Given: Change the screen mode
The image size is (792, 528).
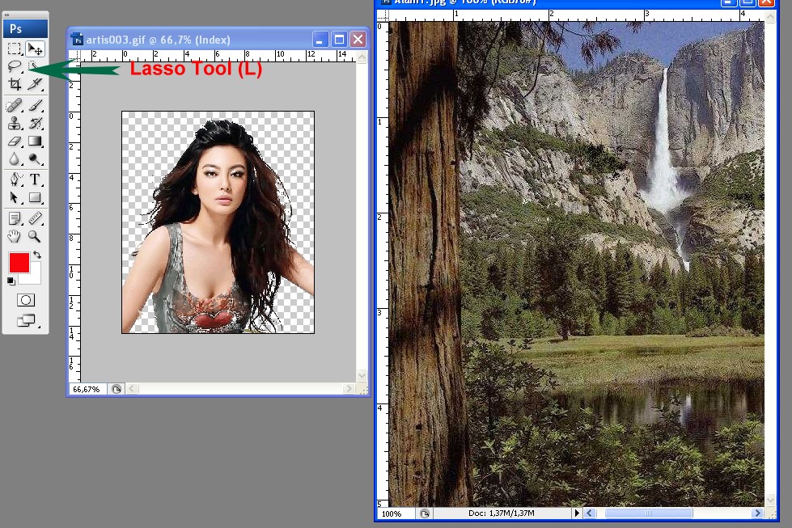Looking at the screenshot, I should coord(26,320).
